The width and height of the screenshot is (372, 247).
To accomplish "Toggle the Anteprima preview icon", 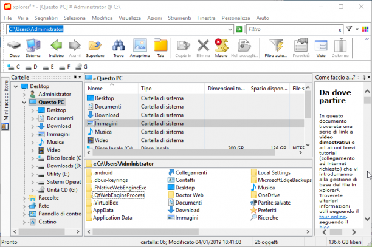I will pos(140,49).
